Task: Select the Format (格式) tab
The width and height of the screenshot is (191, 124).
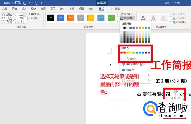Action: click(102, 9)
